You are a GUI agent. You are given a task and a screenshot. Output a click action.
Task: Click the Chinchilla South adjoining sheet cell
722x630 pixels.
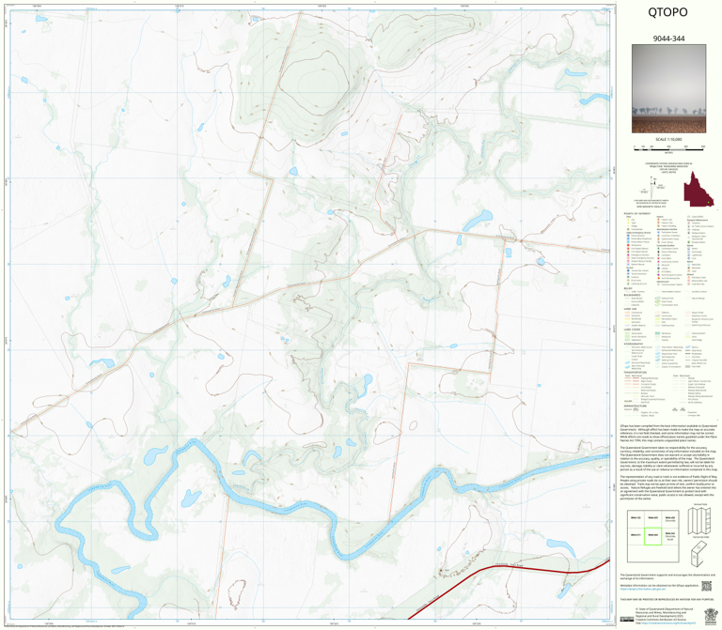click(670, 536)
